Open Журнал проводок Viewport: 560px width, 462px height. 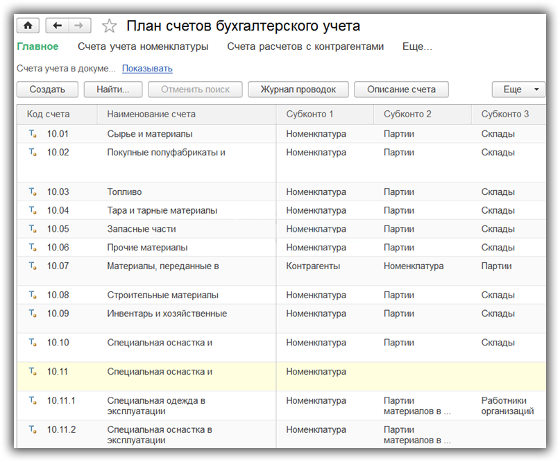(298, 89)
